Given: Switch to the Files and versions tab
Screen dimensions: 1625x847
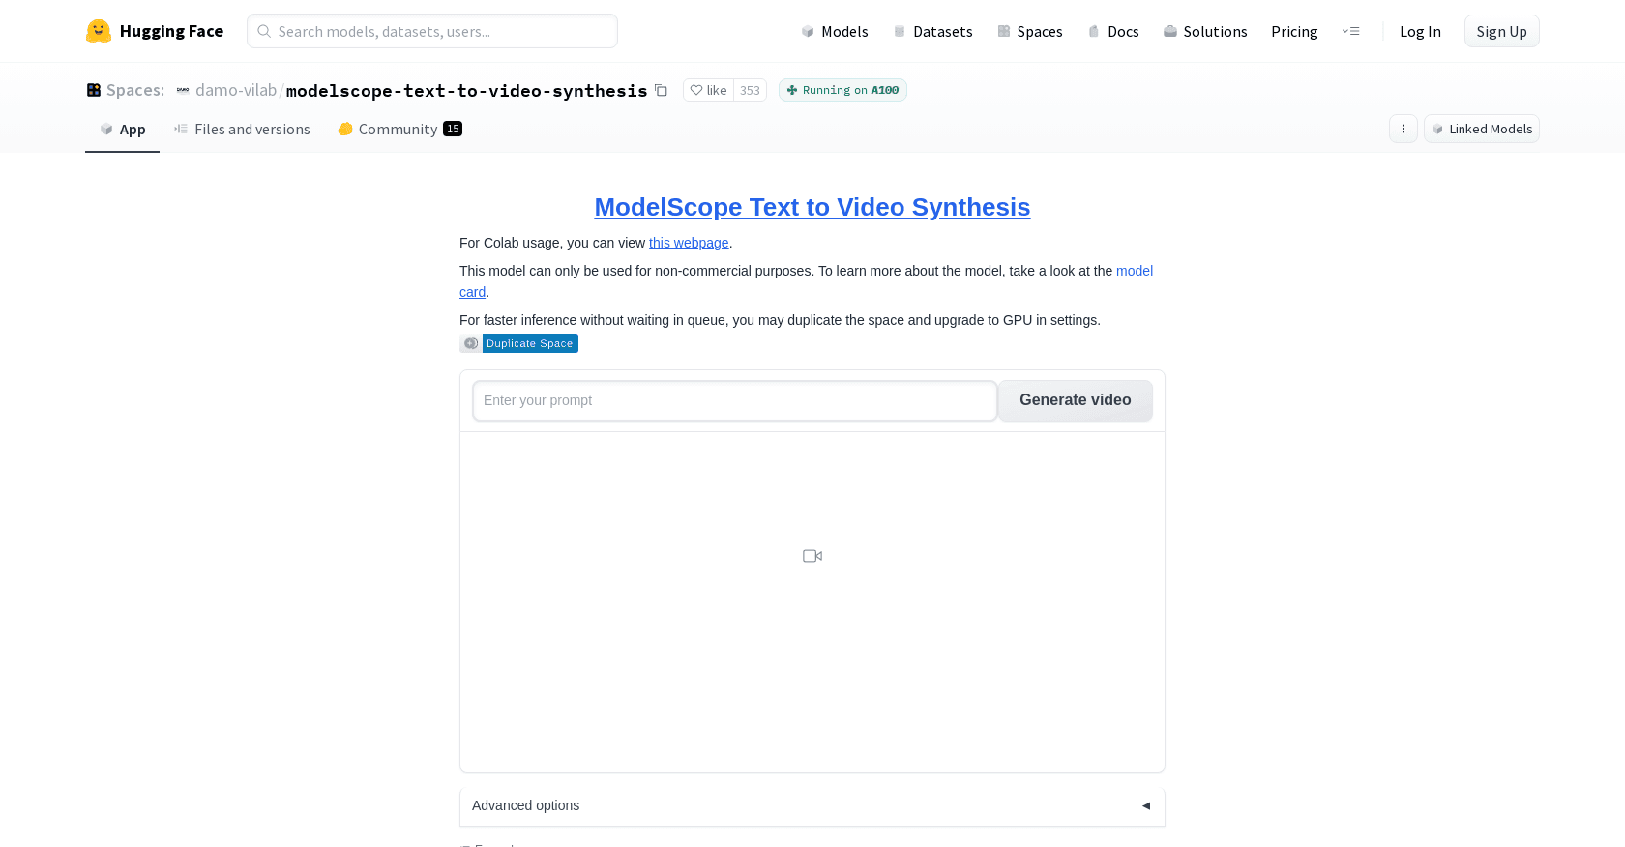Looking at the screenshot, I should (242, 129).
